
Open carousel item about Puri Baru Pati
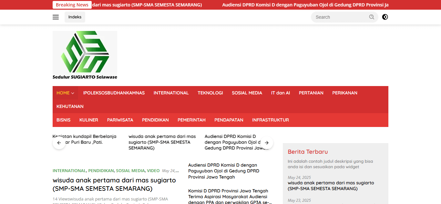pyautogui.click(x=85, y=139)
